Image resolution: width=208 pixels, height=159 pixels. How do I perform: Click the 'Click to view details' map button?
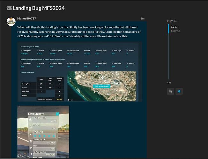[102, 86]
